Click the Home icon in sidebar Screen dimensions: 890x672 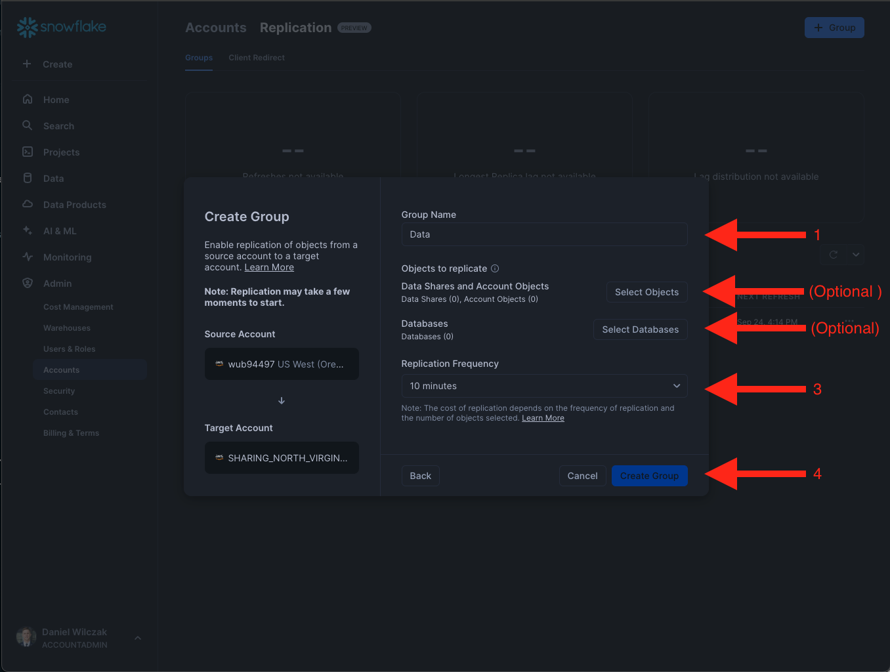pos(28,99)
